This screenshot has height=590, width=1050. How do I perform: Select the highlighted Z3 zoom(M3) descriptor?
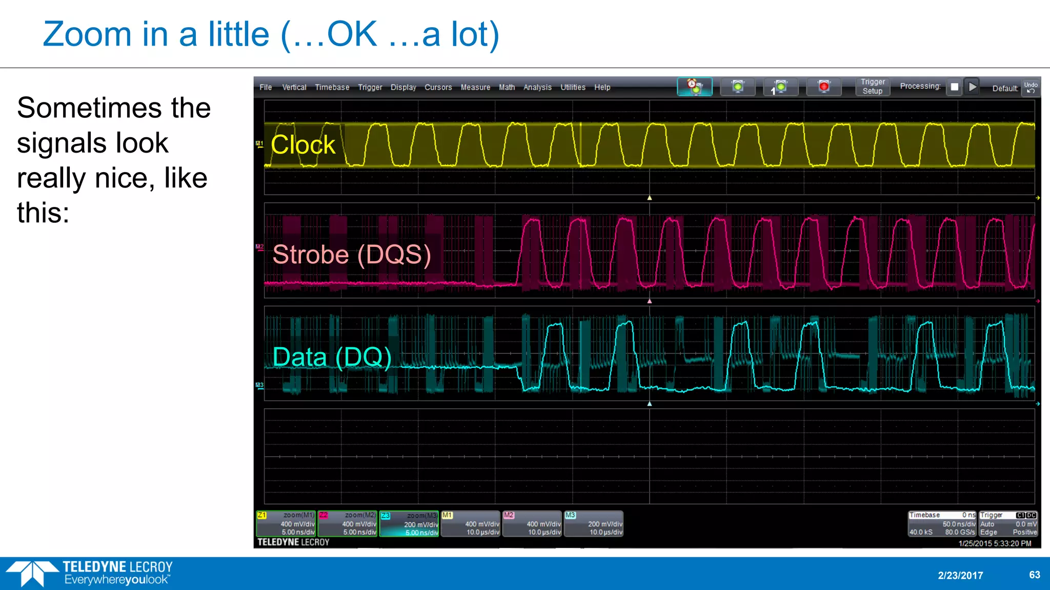coord(409,523)
